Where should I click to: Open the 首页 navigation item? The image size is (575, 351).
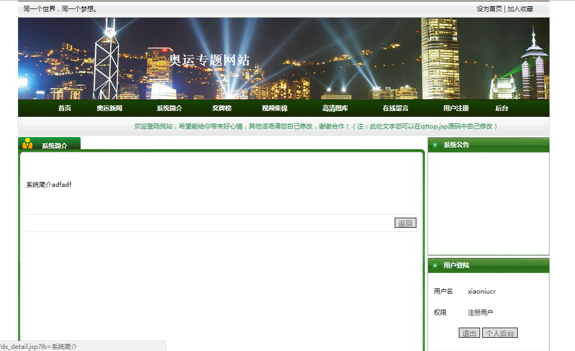click(x=65, y=108)
